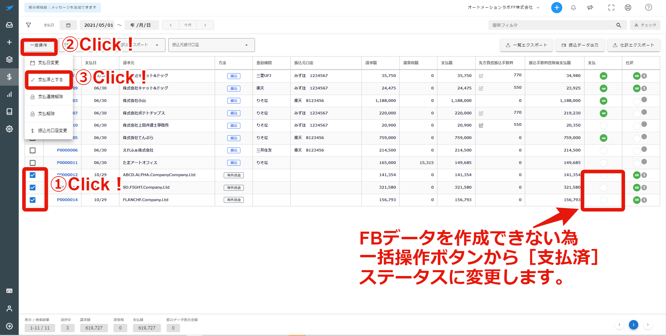Click the 掲示板機能 message banner
Screen dimensions: 666x336
coord(62,7)
